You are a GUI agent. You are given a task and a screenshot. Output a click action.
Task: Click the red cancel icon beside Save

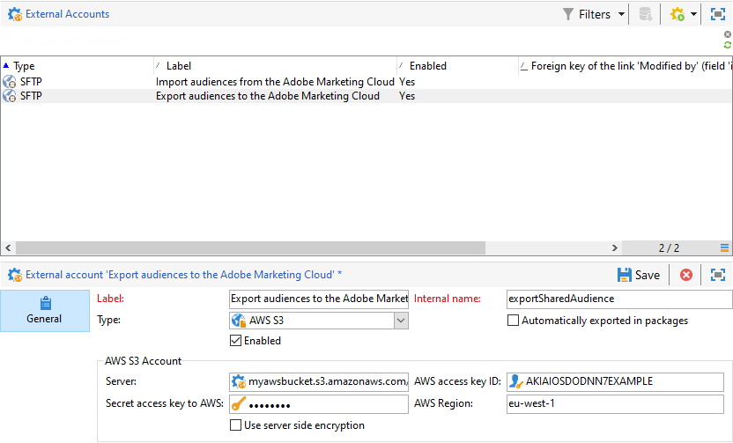pyautogui.click(x=686, y=275)
